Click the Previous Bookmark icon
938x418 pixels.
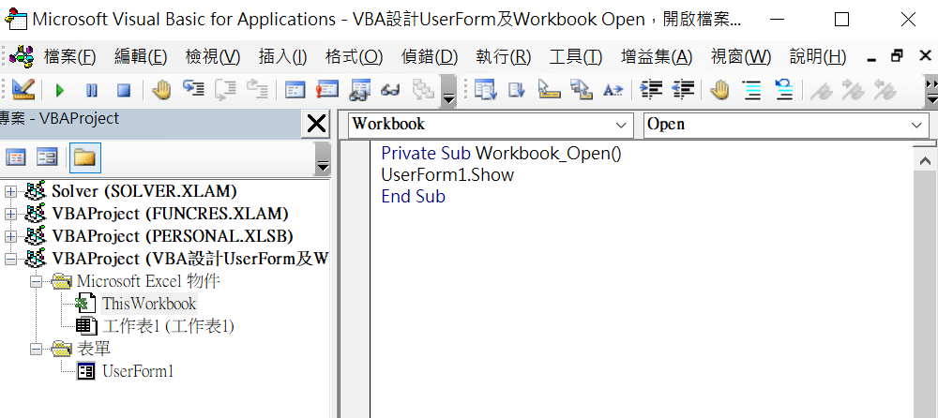pyautogui.click(x=885, y=90)
